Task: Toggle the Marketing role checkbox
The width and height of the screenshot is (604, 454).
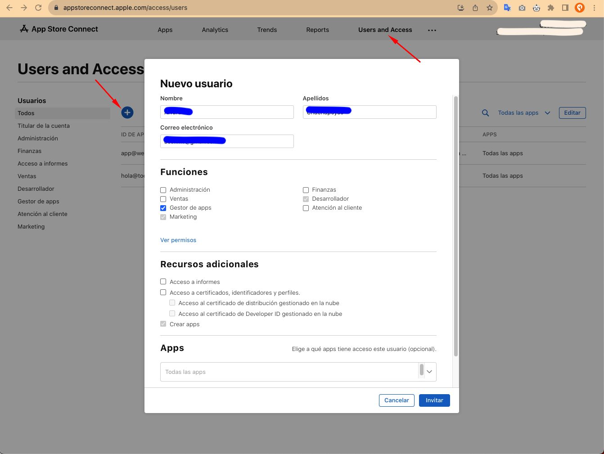Action: coord(163,217)
